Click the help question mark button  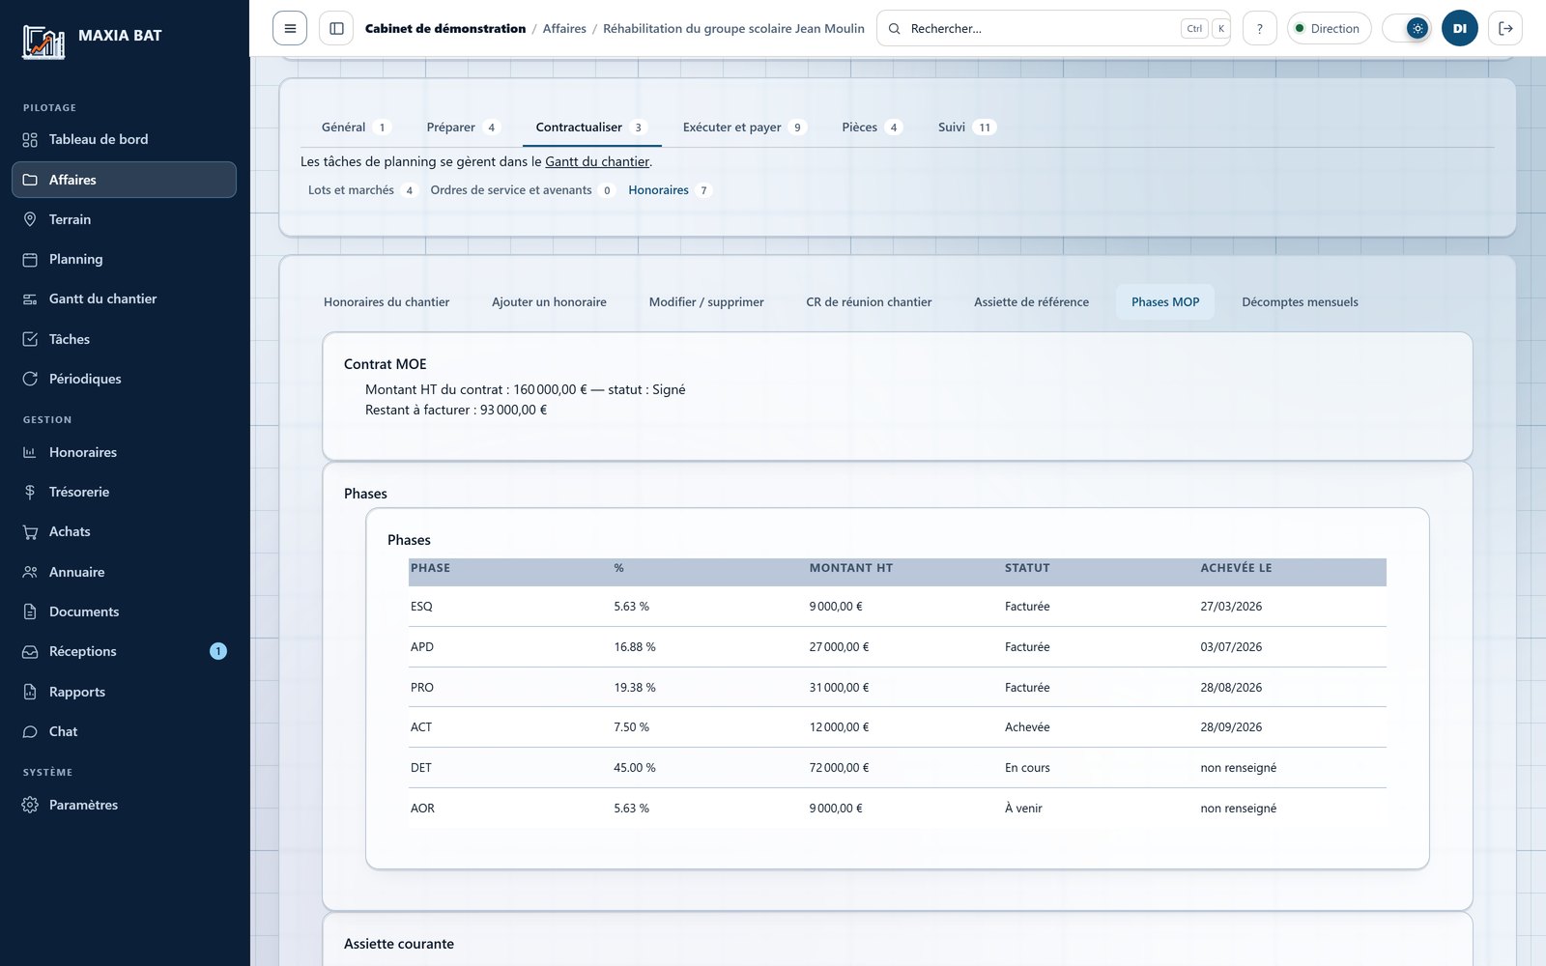click(x=1259, y=28)
